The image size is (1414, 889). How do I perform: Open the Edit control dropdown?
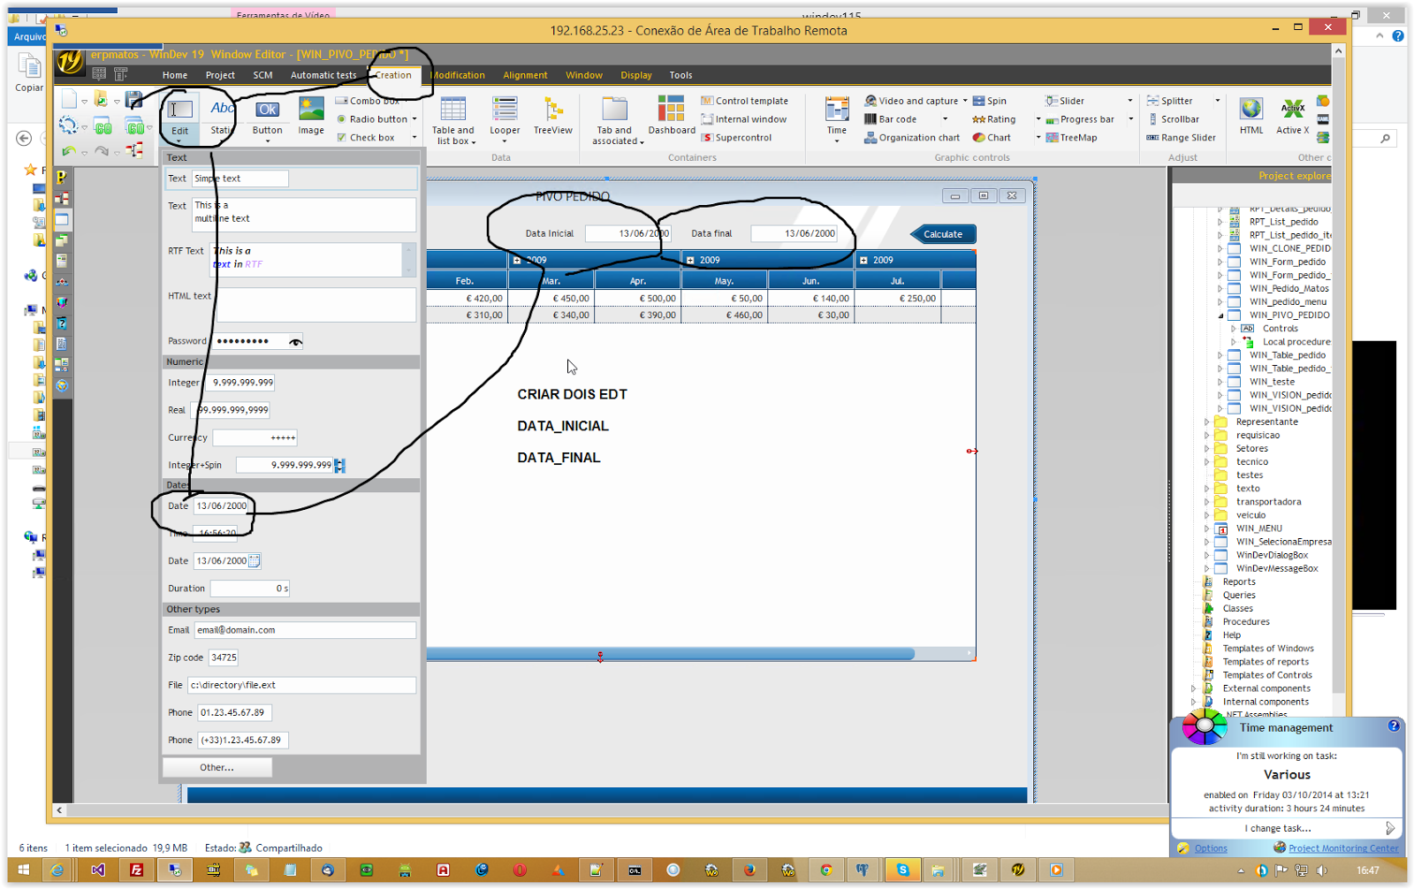click(x=179, y=141)
